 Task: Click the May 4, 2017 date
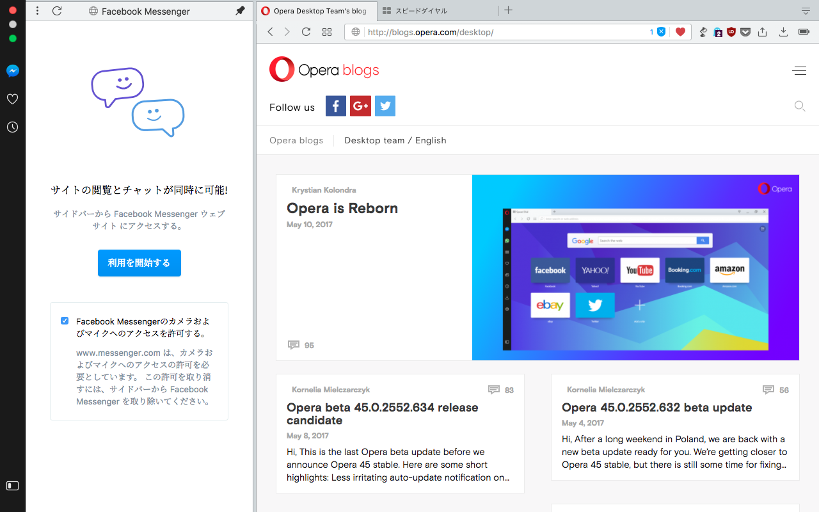583,423
